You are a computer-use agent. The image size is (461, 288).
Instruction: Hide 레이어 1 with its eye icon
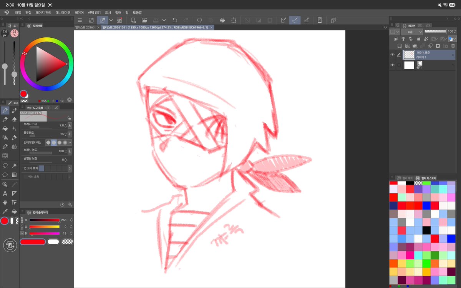392,55
